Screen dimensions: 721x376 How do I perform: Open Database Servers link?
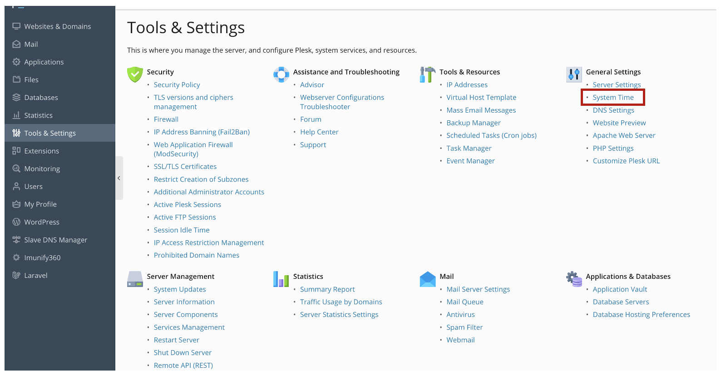pos(621,302)
